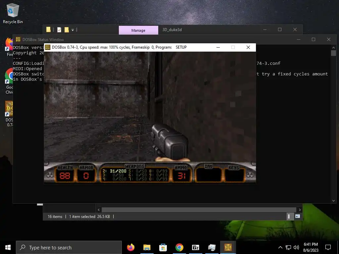
Task: Click the INV box in the game HUD
Action: (209, 175)
